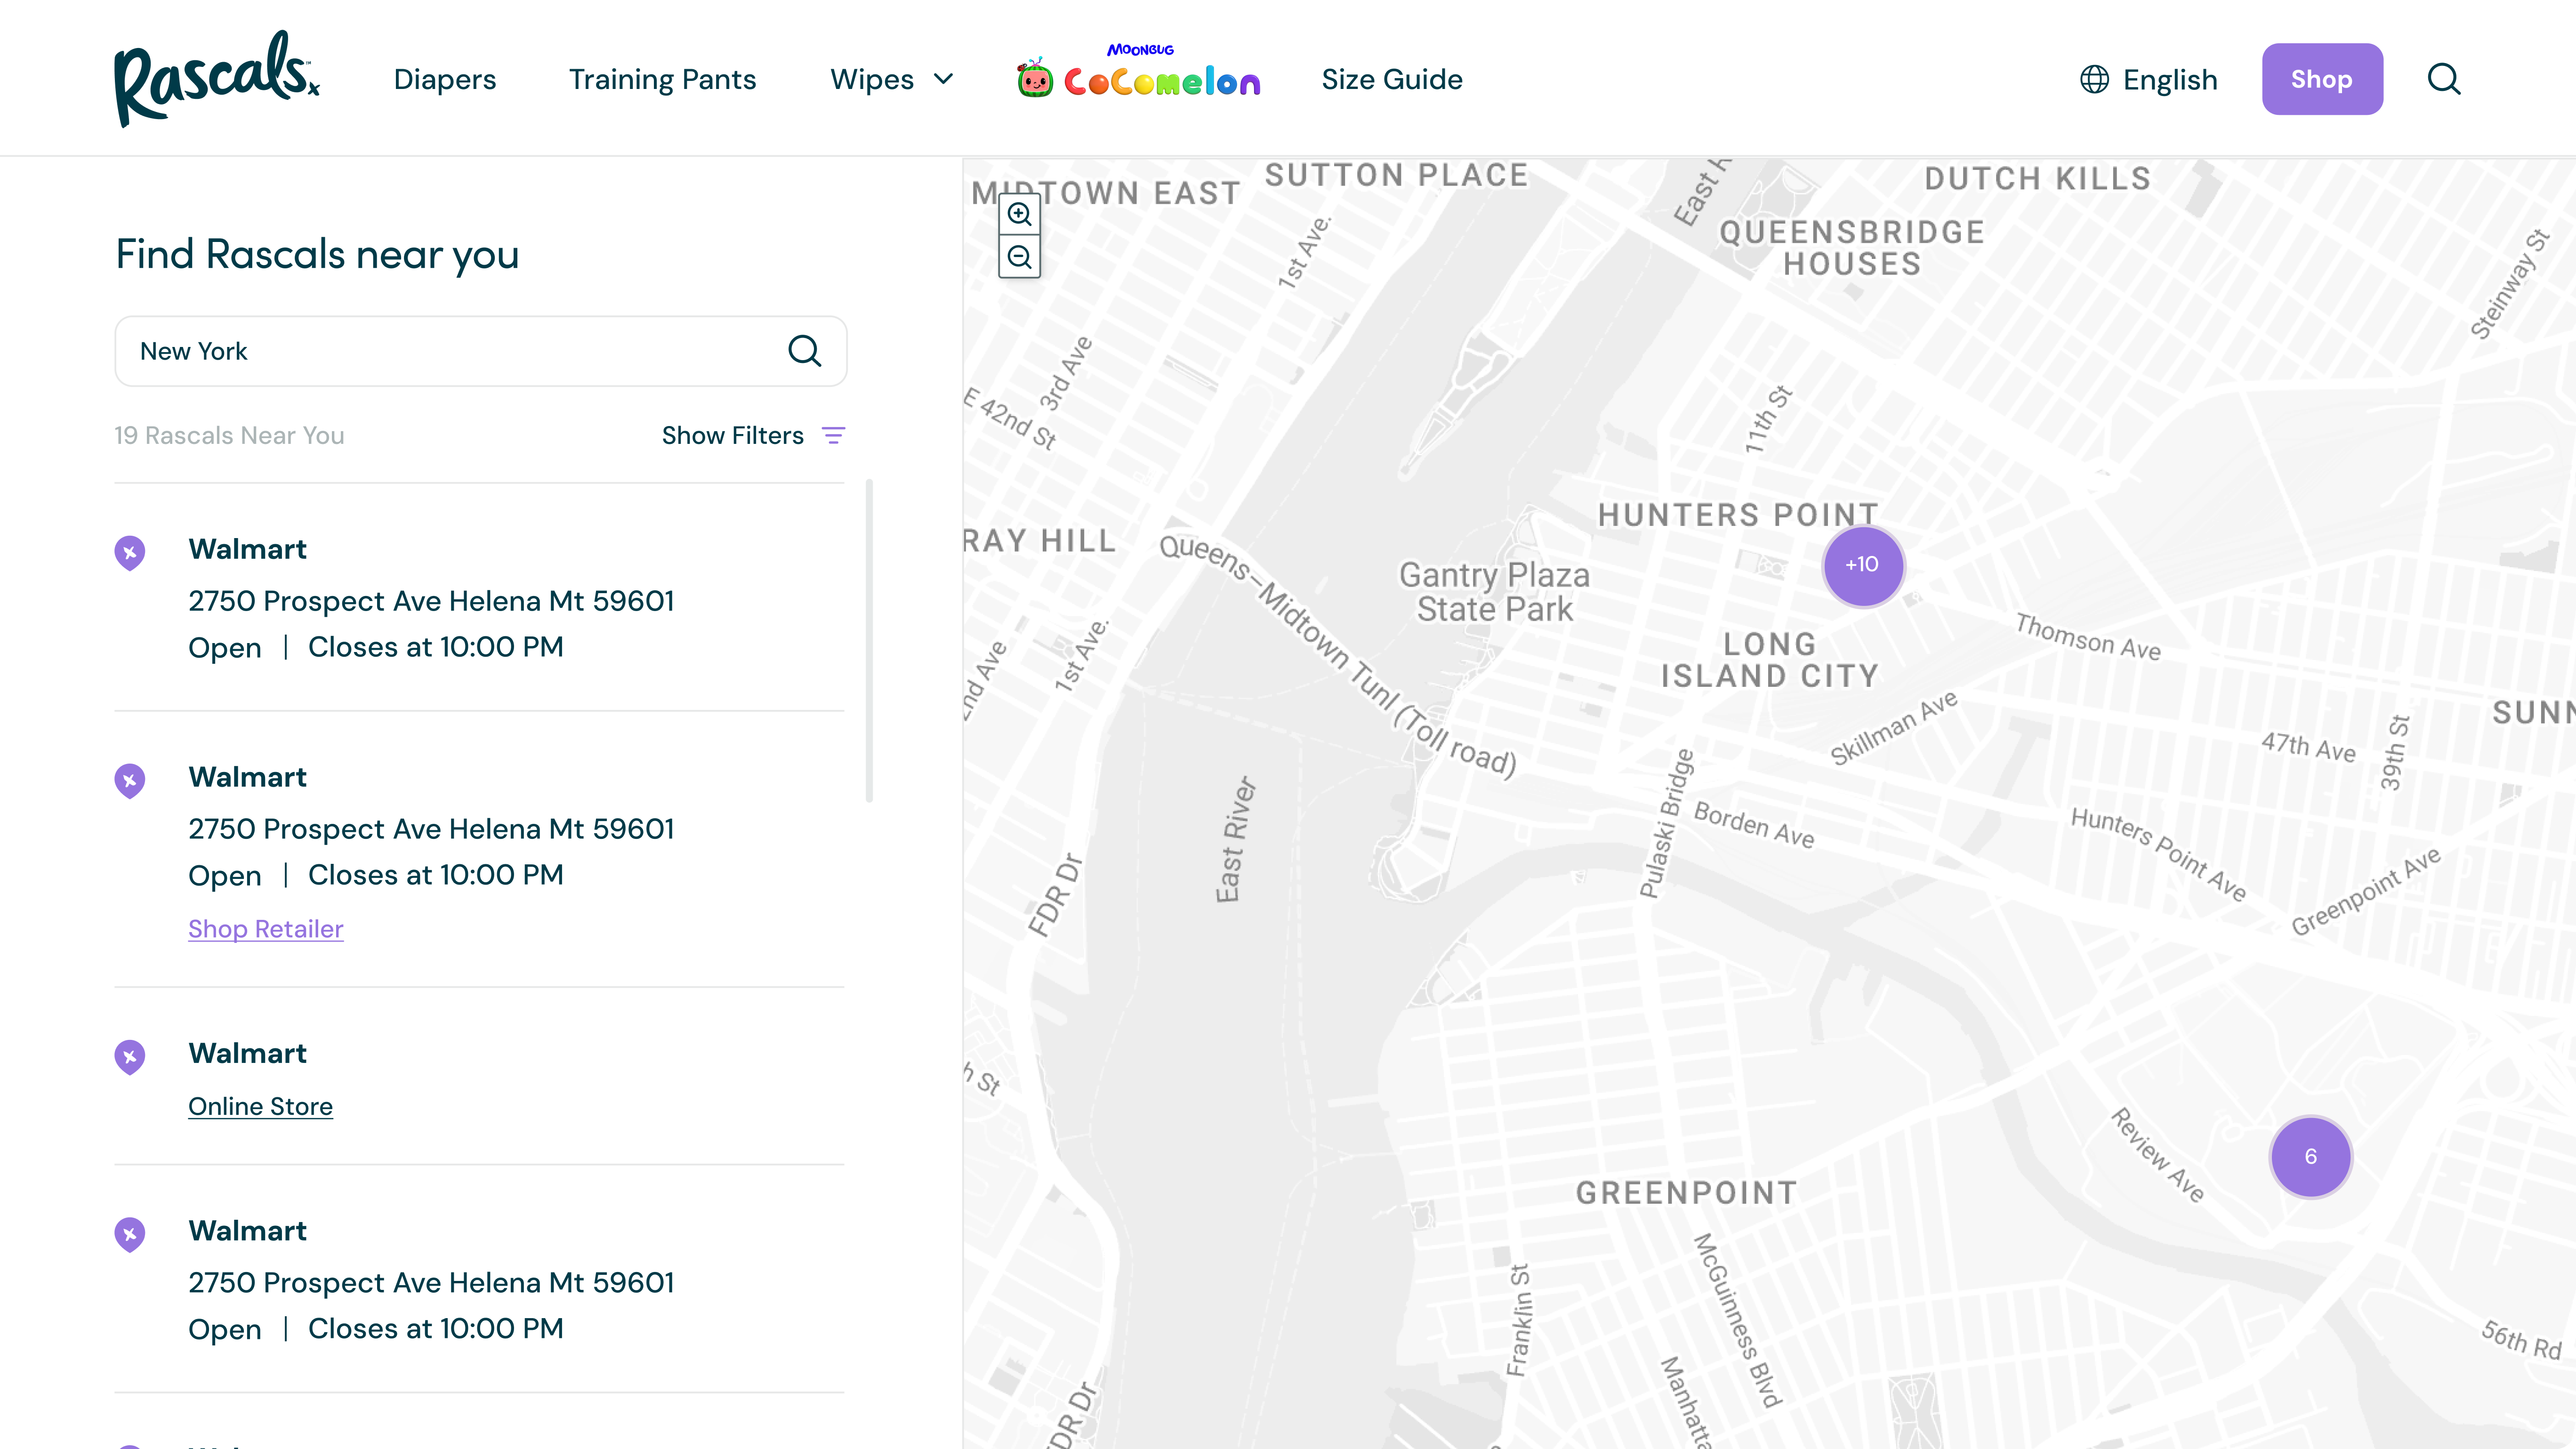Screen dimensions: 2576x1449
Task: Click Gantry Plaza State Park map label
Action: pyautogui.click(x=1494, y=592)
